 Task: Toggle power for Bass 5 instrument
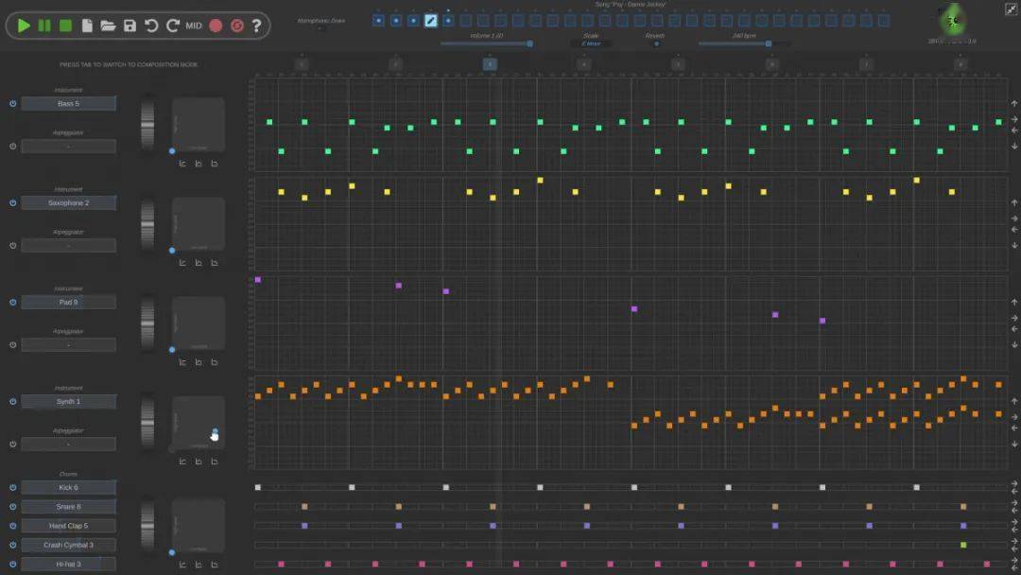pyautogui.click(x=12, y=103)
